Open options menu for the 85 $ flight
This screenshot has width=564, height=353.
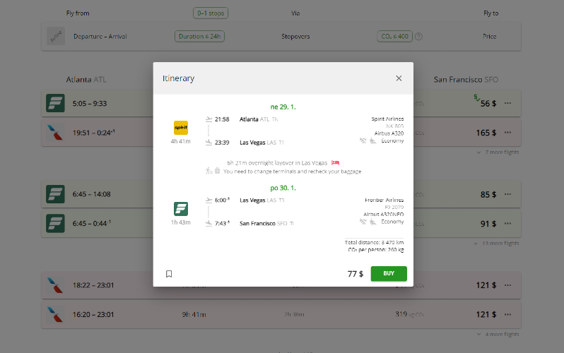[507, 194]
